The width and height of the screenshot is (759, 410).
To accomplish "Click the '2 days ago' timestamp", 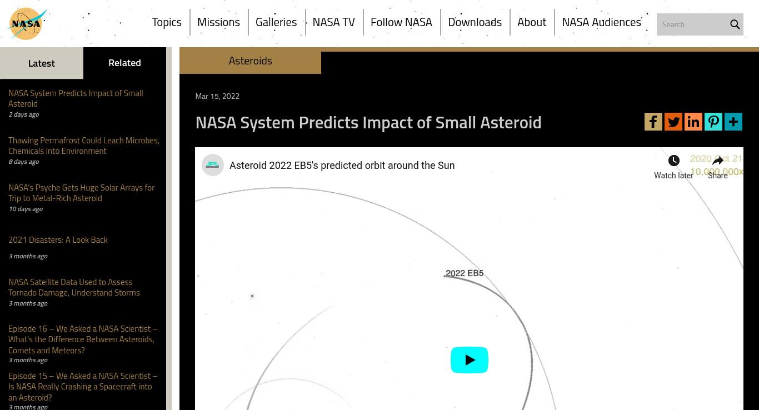I will coord(23,114).
